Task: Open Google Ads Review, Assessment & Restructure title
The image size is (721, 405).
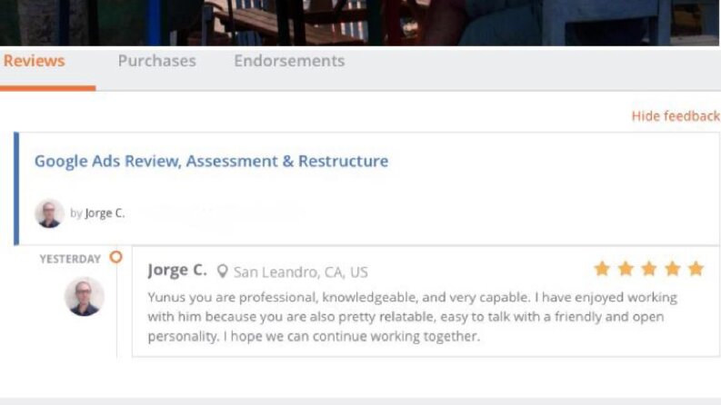Action: [211, 161]
